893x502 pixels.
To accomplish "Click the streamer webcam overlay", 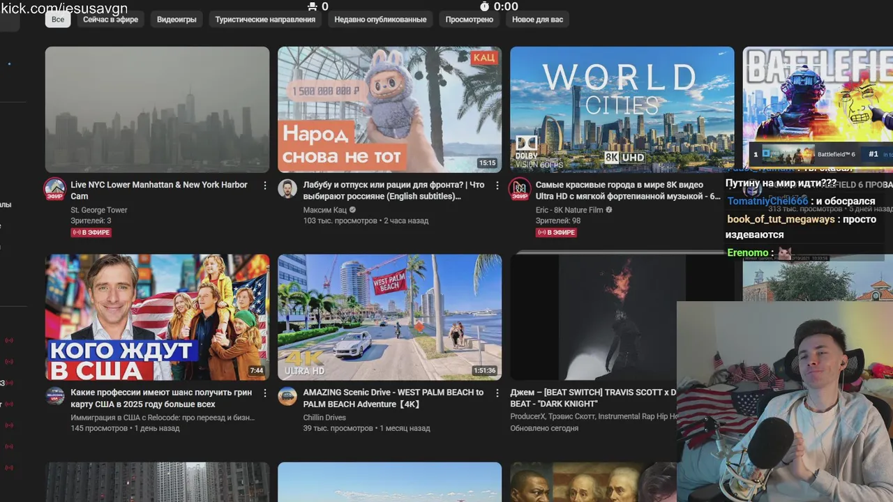I will click(785, 402).
